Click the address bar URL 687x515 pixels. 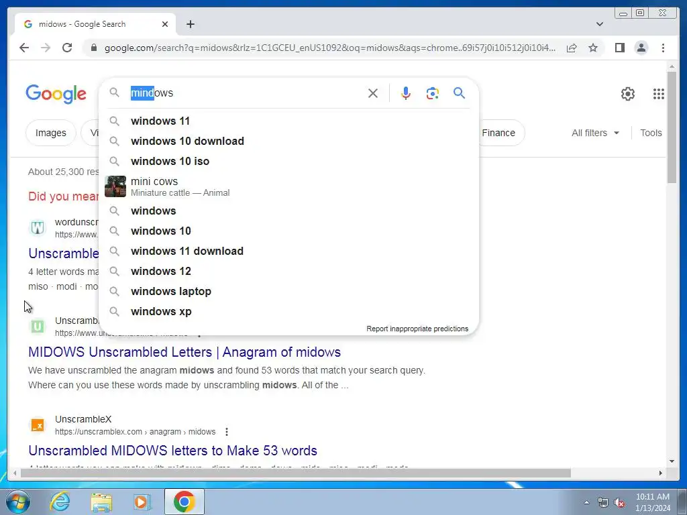click(330, 48)
